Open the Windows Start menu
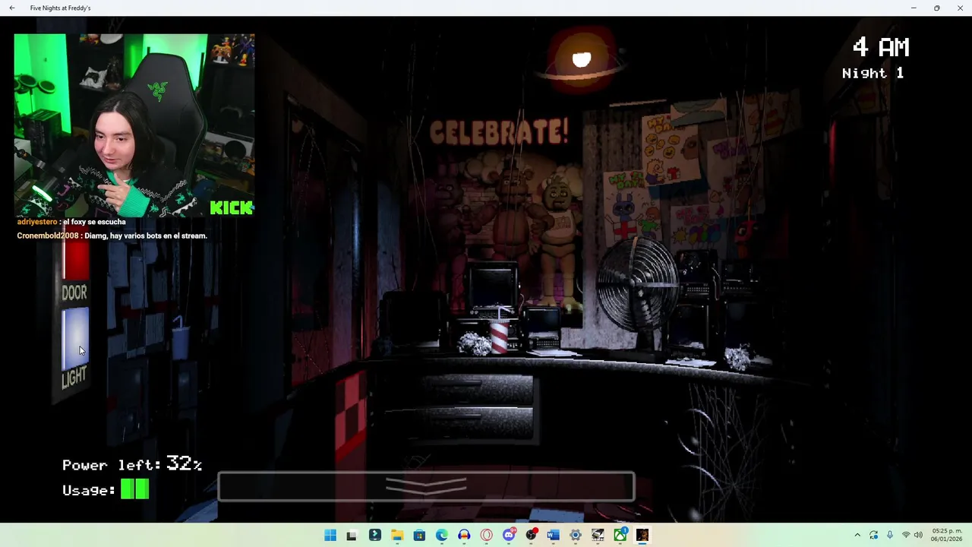 point(330,536)
